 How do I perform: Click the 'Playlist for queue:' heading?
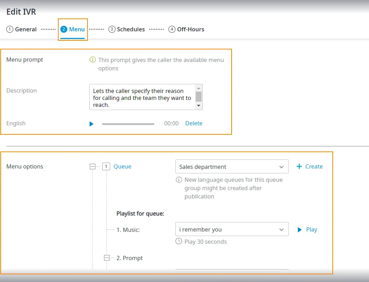pyautogui.click(x=140, y=213)
